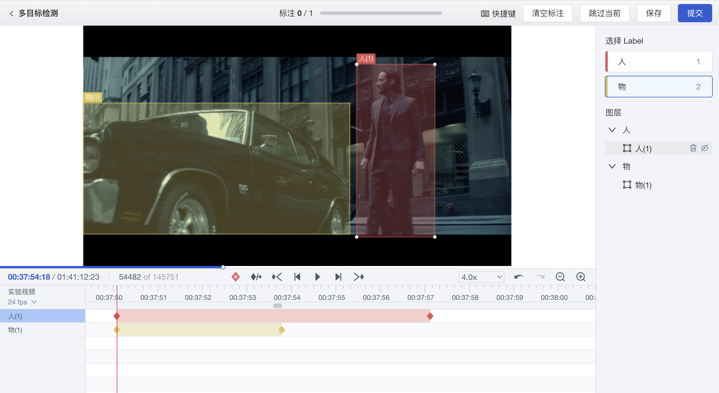Click the start keyframe of 人(1) track
Screen dimensions: 719x393
point(116,316)
